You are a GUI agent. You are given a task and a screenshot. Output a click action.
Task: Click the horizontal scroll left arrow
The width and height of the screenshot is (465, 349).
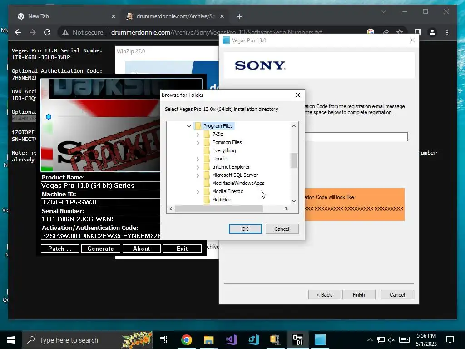pos(171,209)
